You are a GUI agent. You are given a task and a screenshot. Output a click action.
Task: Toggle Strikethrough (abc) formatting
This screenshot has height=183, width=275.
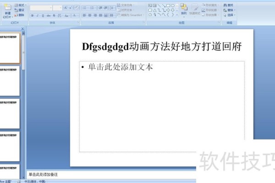pyautogui.click(x=49, y=16)
